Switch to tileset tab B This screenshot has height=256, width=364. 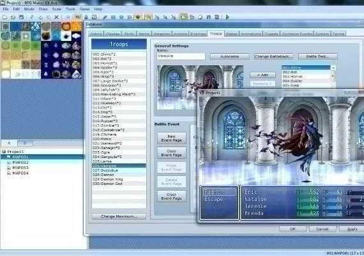point(25,143)
